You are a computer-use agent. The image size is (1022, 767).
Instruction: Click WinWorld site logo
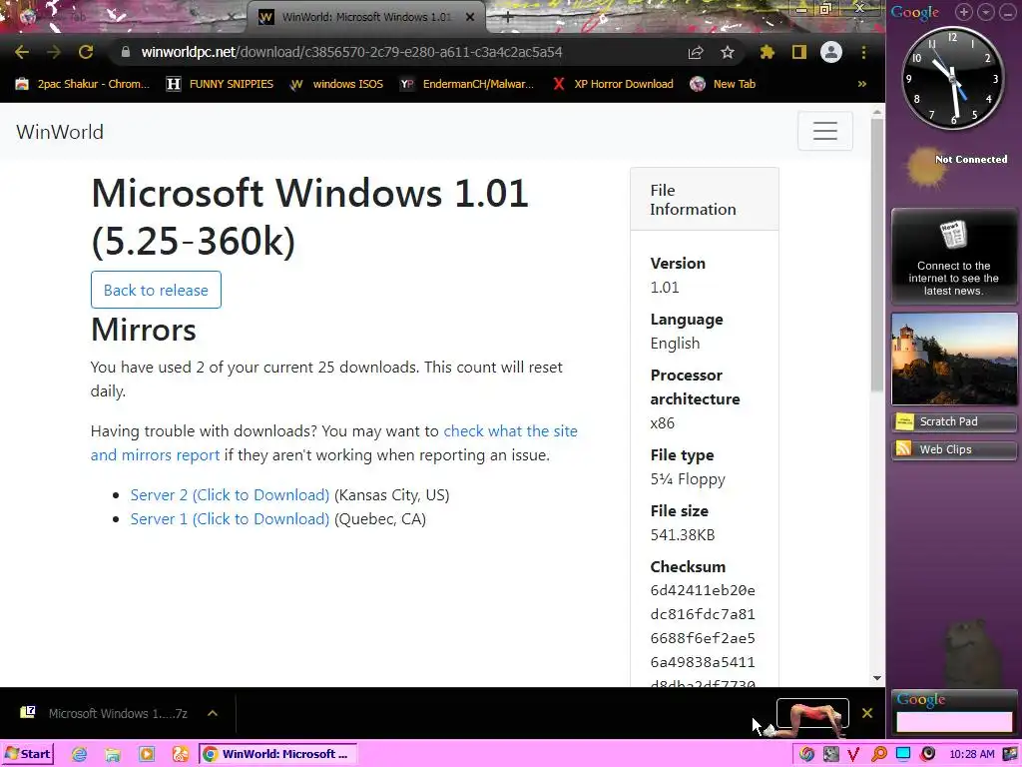click(60, 132)
